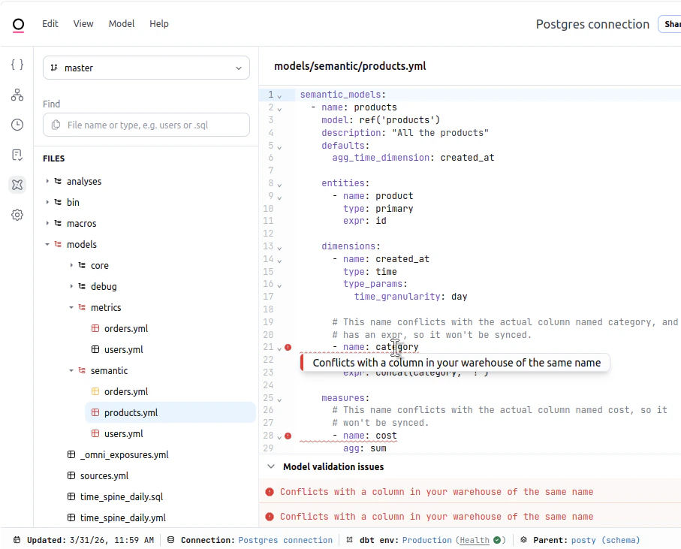This screenshot has width=681, height=549.
Task: Open the Model menu
Action: [122, 24]
